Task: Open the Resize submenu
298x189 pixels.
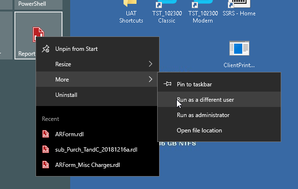Action: 98,64
